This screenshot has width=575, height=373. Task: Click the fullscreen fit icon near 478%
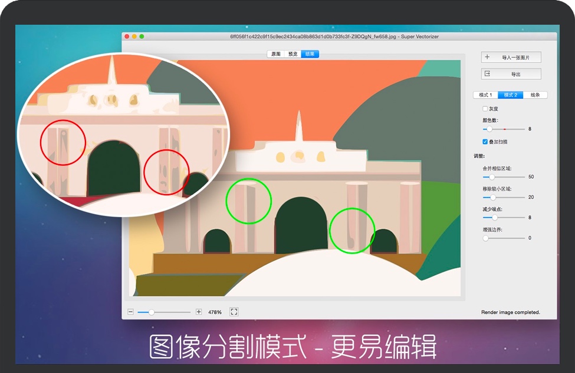tap(234, 312)
